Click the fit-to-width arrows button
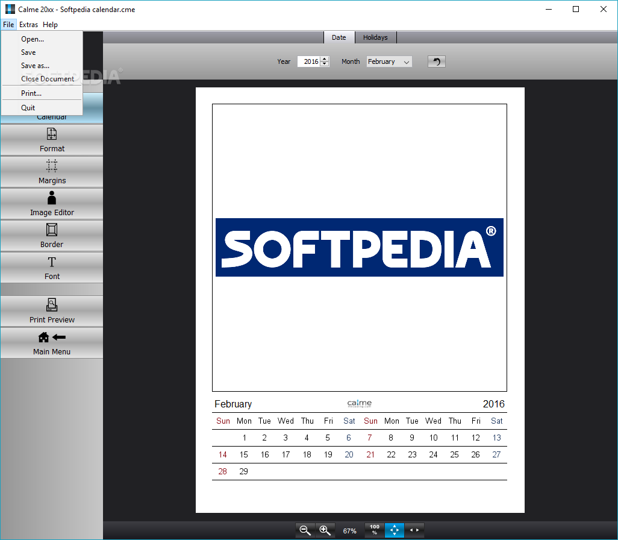Image resolution: width=618 pixels, height=540 pixels. coord(414,530)
